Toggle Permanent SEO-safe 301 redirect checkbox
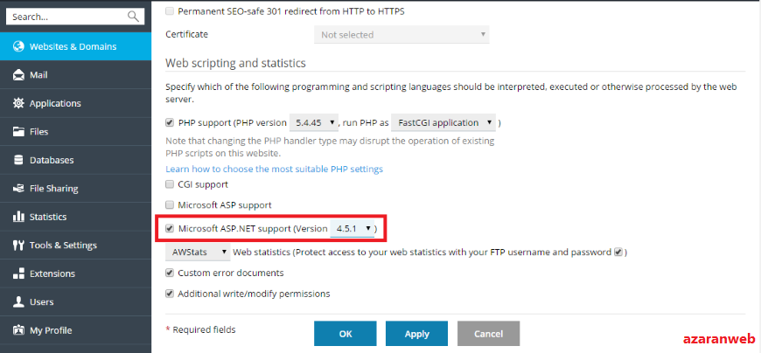This screenshot has width=761, height=353. pos(170,11)
